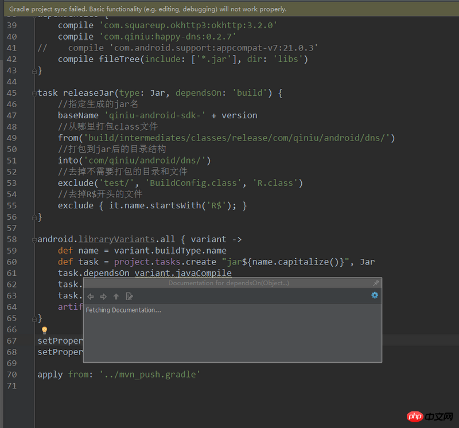
Task: Click the Fetching Documentation text area
Action: [123, 310]
